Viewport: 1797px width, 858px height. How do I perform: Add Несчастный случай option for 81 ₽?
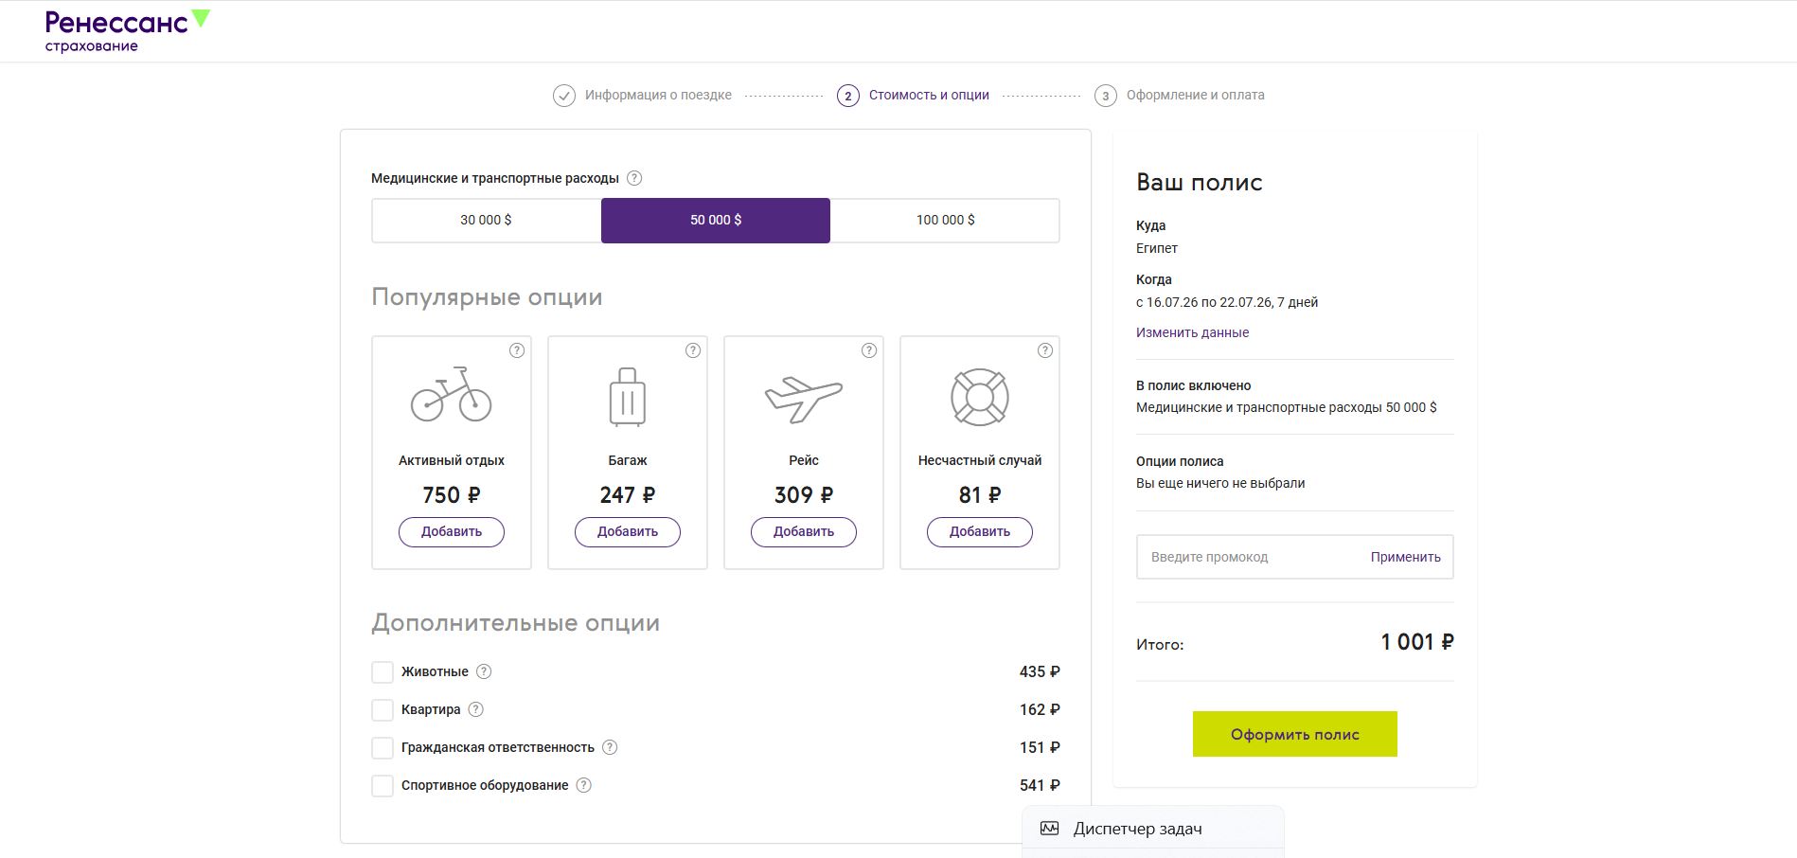(980, 531)
